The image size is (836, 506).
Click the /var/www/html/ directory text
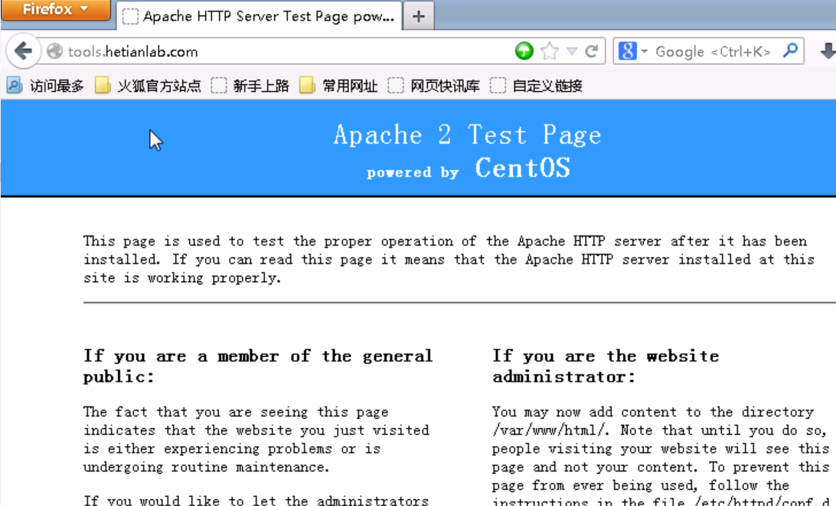click(x=550, y=430)
